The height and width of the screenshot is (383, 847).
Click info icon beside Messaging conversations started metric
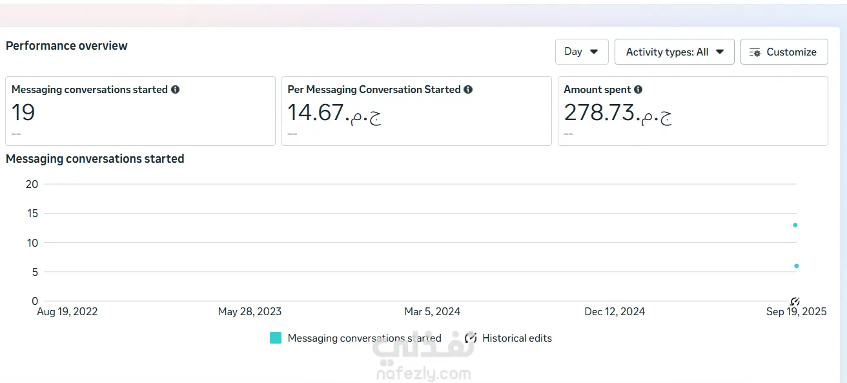tap(176, 90)
